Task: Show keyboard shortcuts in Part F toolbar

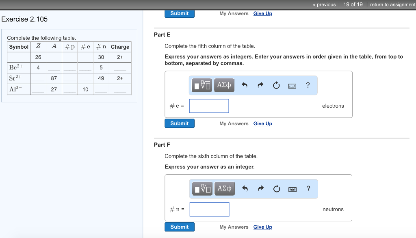Action: click(292, 189)
